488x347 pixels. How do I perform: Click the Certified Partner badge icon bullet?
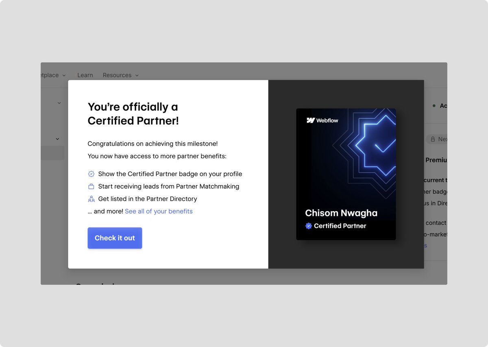click(x=91, y=174)
